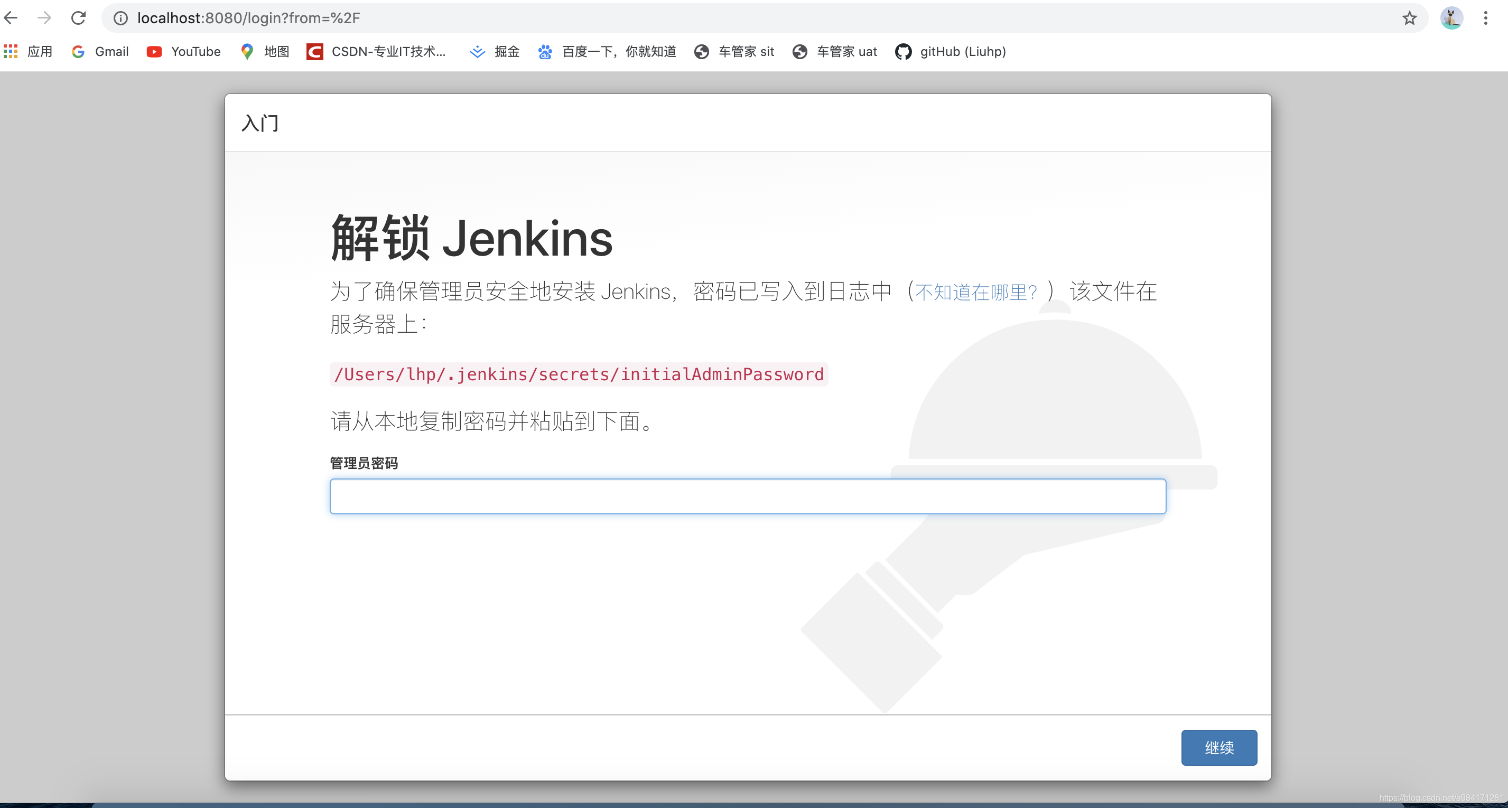This screenshot has height=808, width=1508.
Task: Click the 不知道在哪里? help link
Action: point(976,292)
